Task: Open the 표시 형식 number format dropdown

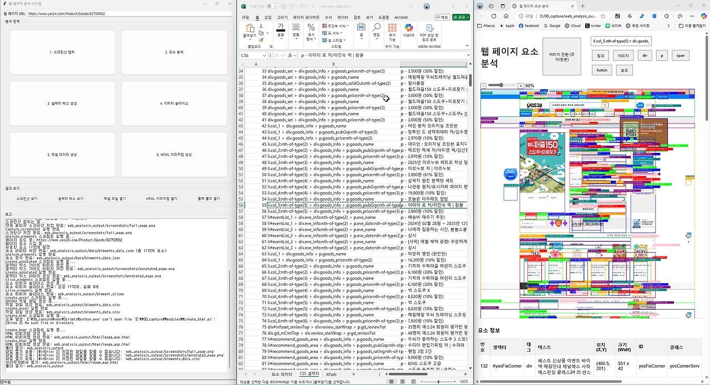Action: tap(311, 31)
